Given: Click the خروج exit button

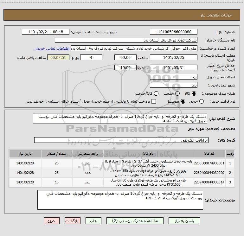Looking at the screenshot, I should tap(52, 221).
